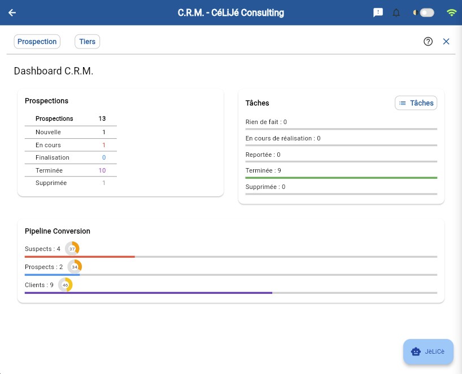Select the Terminée prospections row

click(71, 170)
